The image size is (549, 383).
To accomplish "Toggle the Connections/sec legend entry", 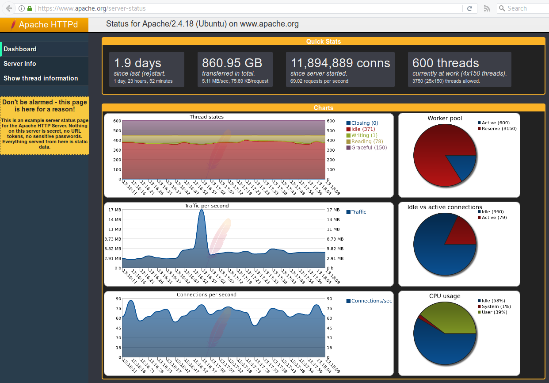I will pyautogui.click(x=369, y=301).
